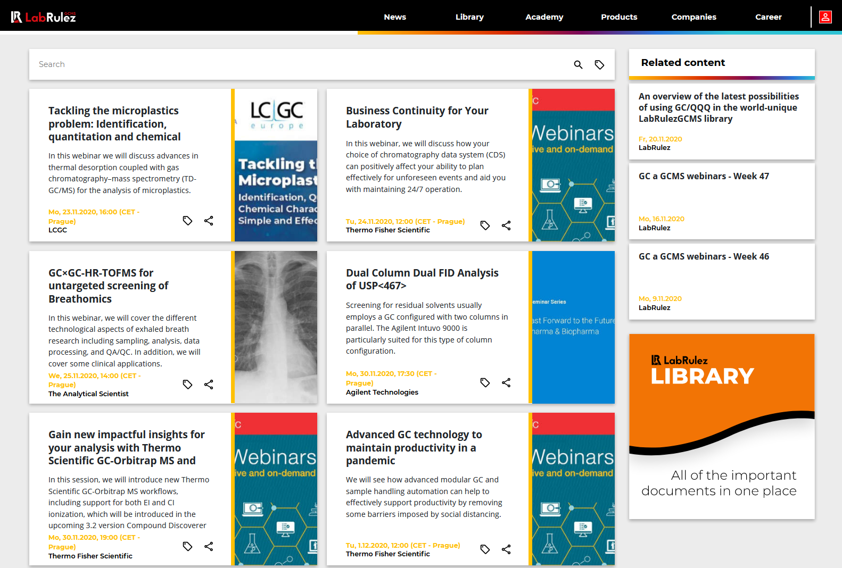
Task: Click the search magnifier icon
Action: click(x=578, y=65)
